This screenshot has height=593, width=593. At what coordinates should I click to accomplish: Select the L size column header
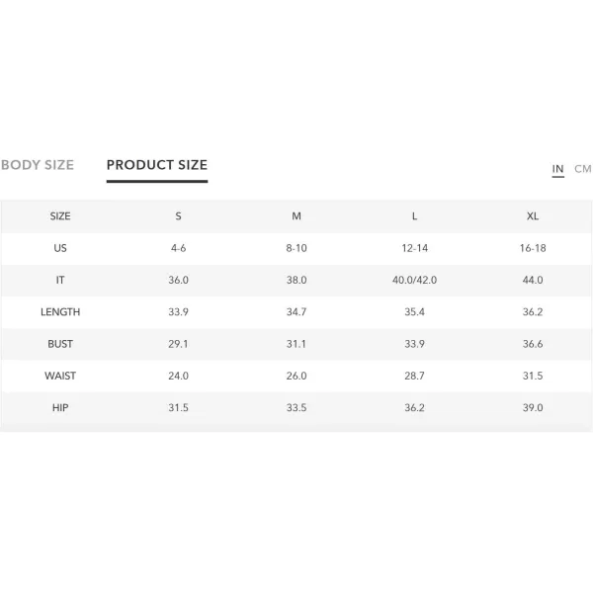pyautogui.click(x=414, y=215)
